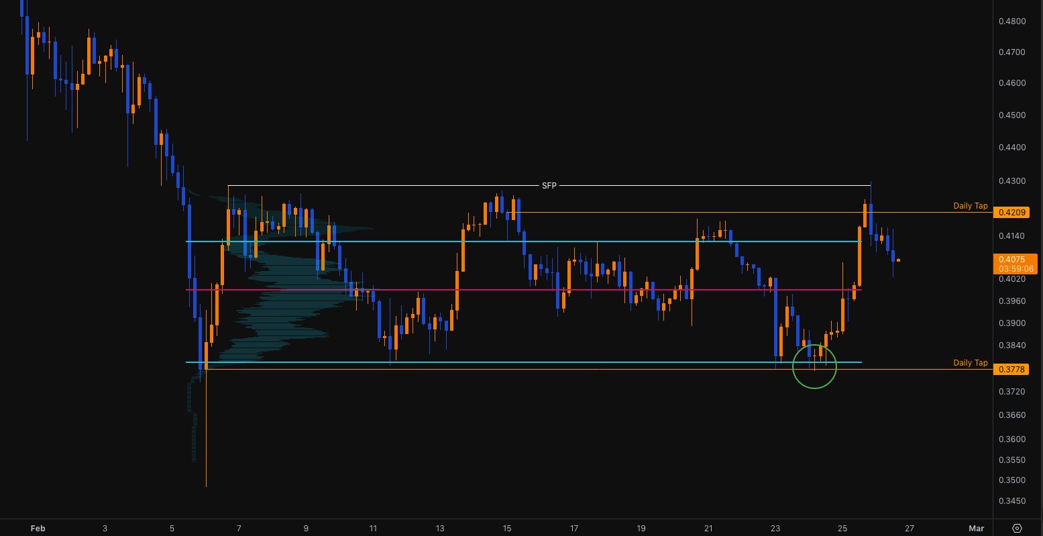This screenshot has width=1043, height=536.
Task: Click date 3 on the time axis
Action: pyautogui.click(x=105, y=528)
